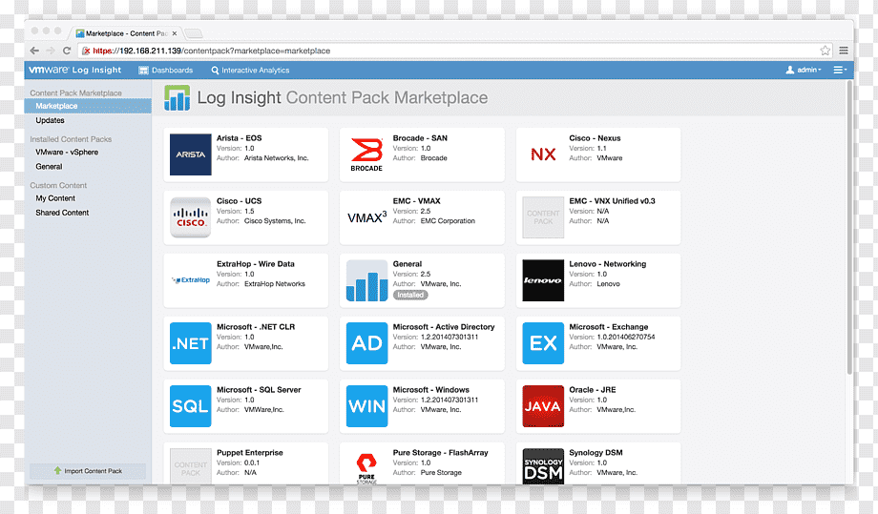Reload the page with refresh icon
Viewport: 878px width, 514px height.
coord(67,51)
